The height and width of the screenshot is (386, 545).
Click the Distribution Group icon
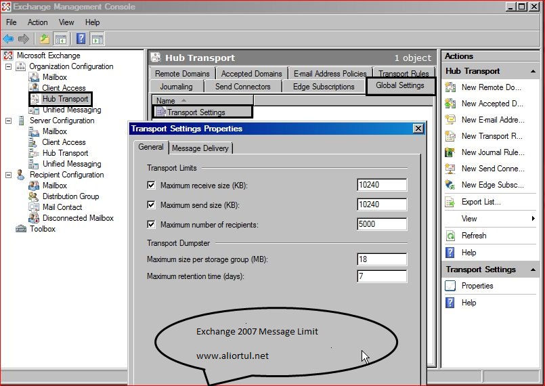34,196
